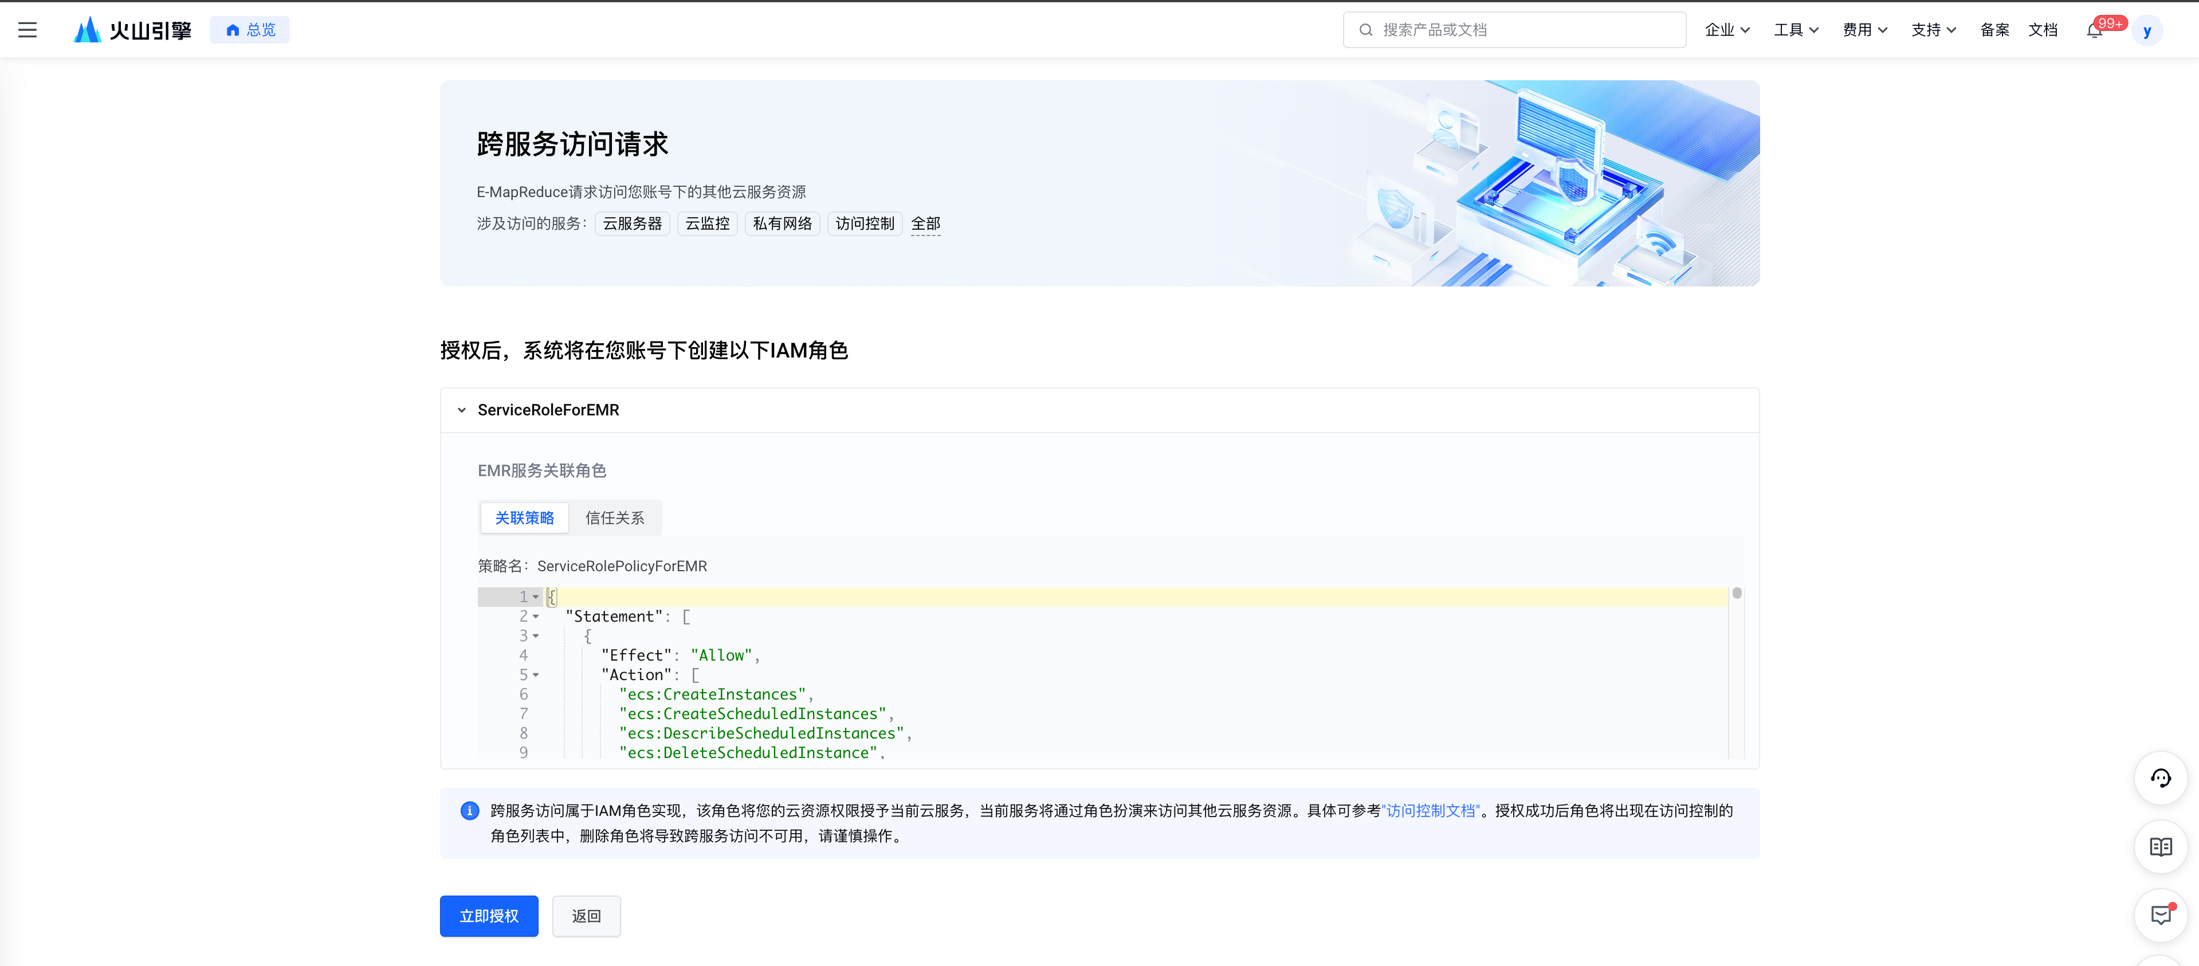Click the info icon in notice
Screen dimensions: 2199x966
(469, 811)
